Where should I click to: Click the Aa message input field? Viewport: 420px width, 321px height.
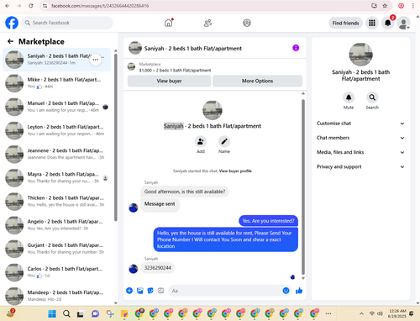(229, 291)
